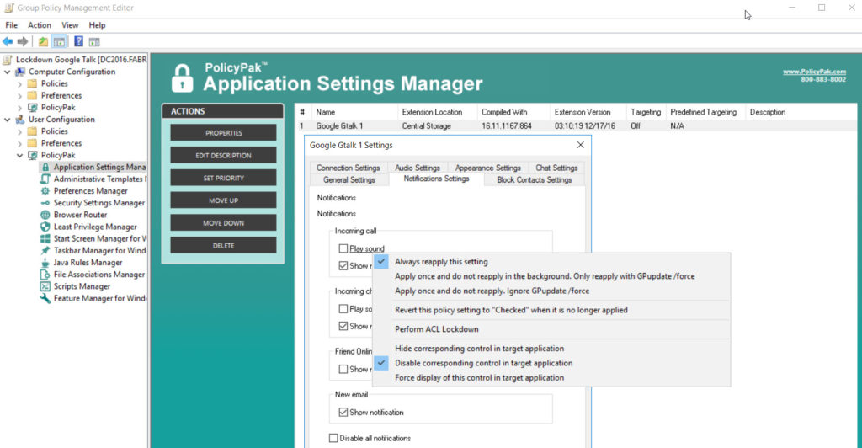Toggle New email Show notification checkbox
This screenshot has width=862, height=448.
click(343, 413)
